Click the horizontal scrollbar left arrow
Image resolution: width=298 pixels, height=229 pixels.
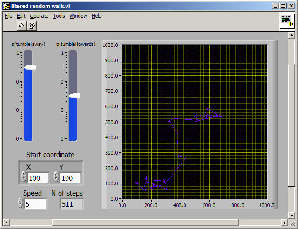(7, 222)
